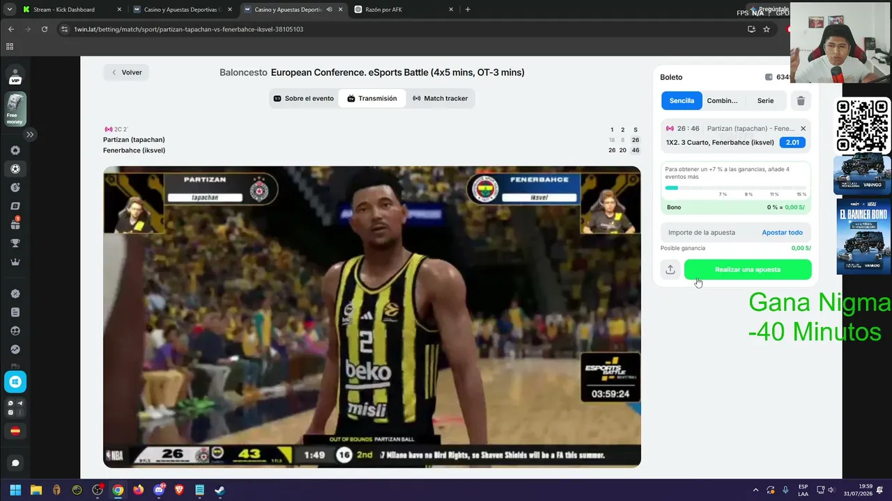Open the sports soccer ball sidebar icon
This screenshot has height=501, width=892.
pyautogui.click(x=15, y=169)
